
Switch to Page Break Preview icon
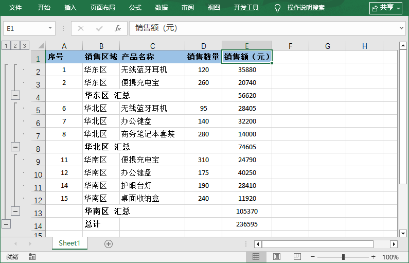[x=297, y=257]
